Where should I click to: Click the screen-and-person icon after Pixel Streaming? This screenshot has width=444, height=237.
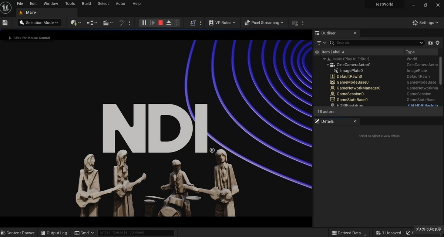(x=295, y=23)
